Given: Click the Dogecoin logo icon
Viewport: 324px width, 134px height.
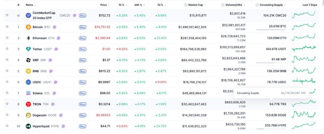Looking at the screenshot, I should [x=28, y=115].
